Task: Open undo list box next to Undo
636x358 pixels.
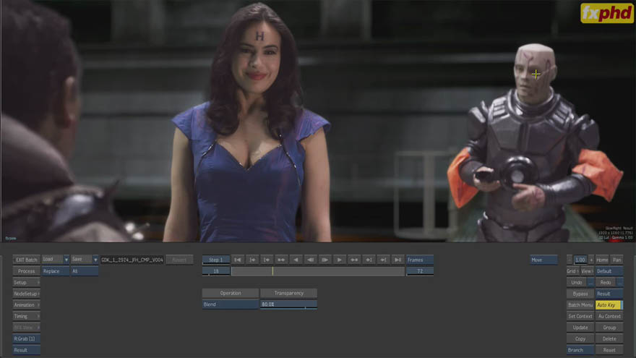Action: coord(591,283)
